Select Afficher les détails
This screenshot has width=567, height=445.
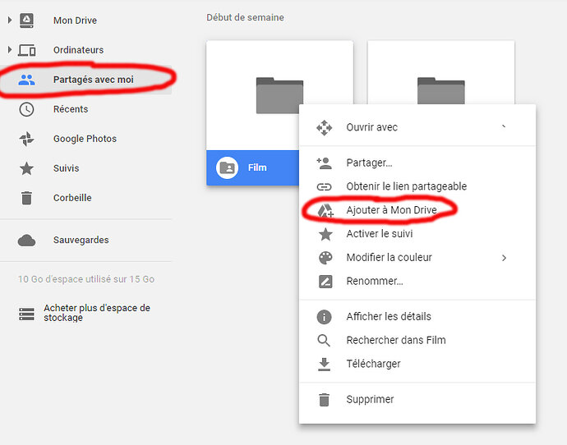pyautogui.click(x=417, y=317)
